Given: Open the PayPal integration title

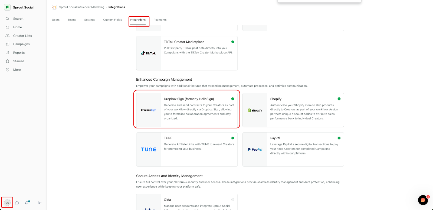Looking at the screenshot, I should (275, 138).
